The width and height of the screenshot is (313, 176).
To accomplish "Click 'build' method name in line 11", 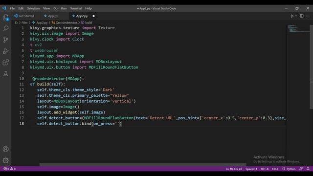I will pyautogui.click(x=43, y=84).
